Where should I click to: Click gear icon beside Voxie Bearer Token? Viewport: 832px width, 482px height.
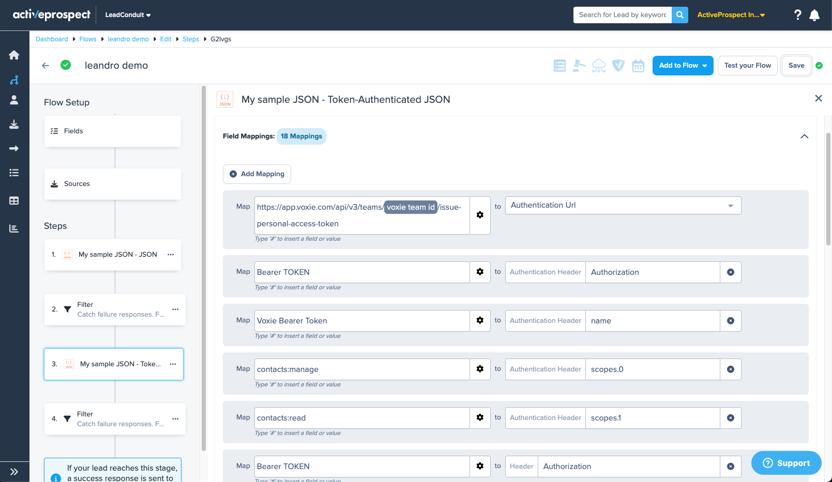[480, 321]
